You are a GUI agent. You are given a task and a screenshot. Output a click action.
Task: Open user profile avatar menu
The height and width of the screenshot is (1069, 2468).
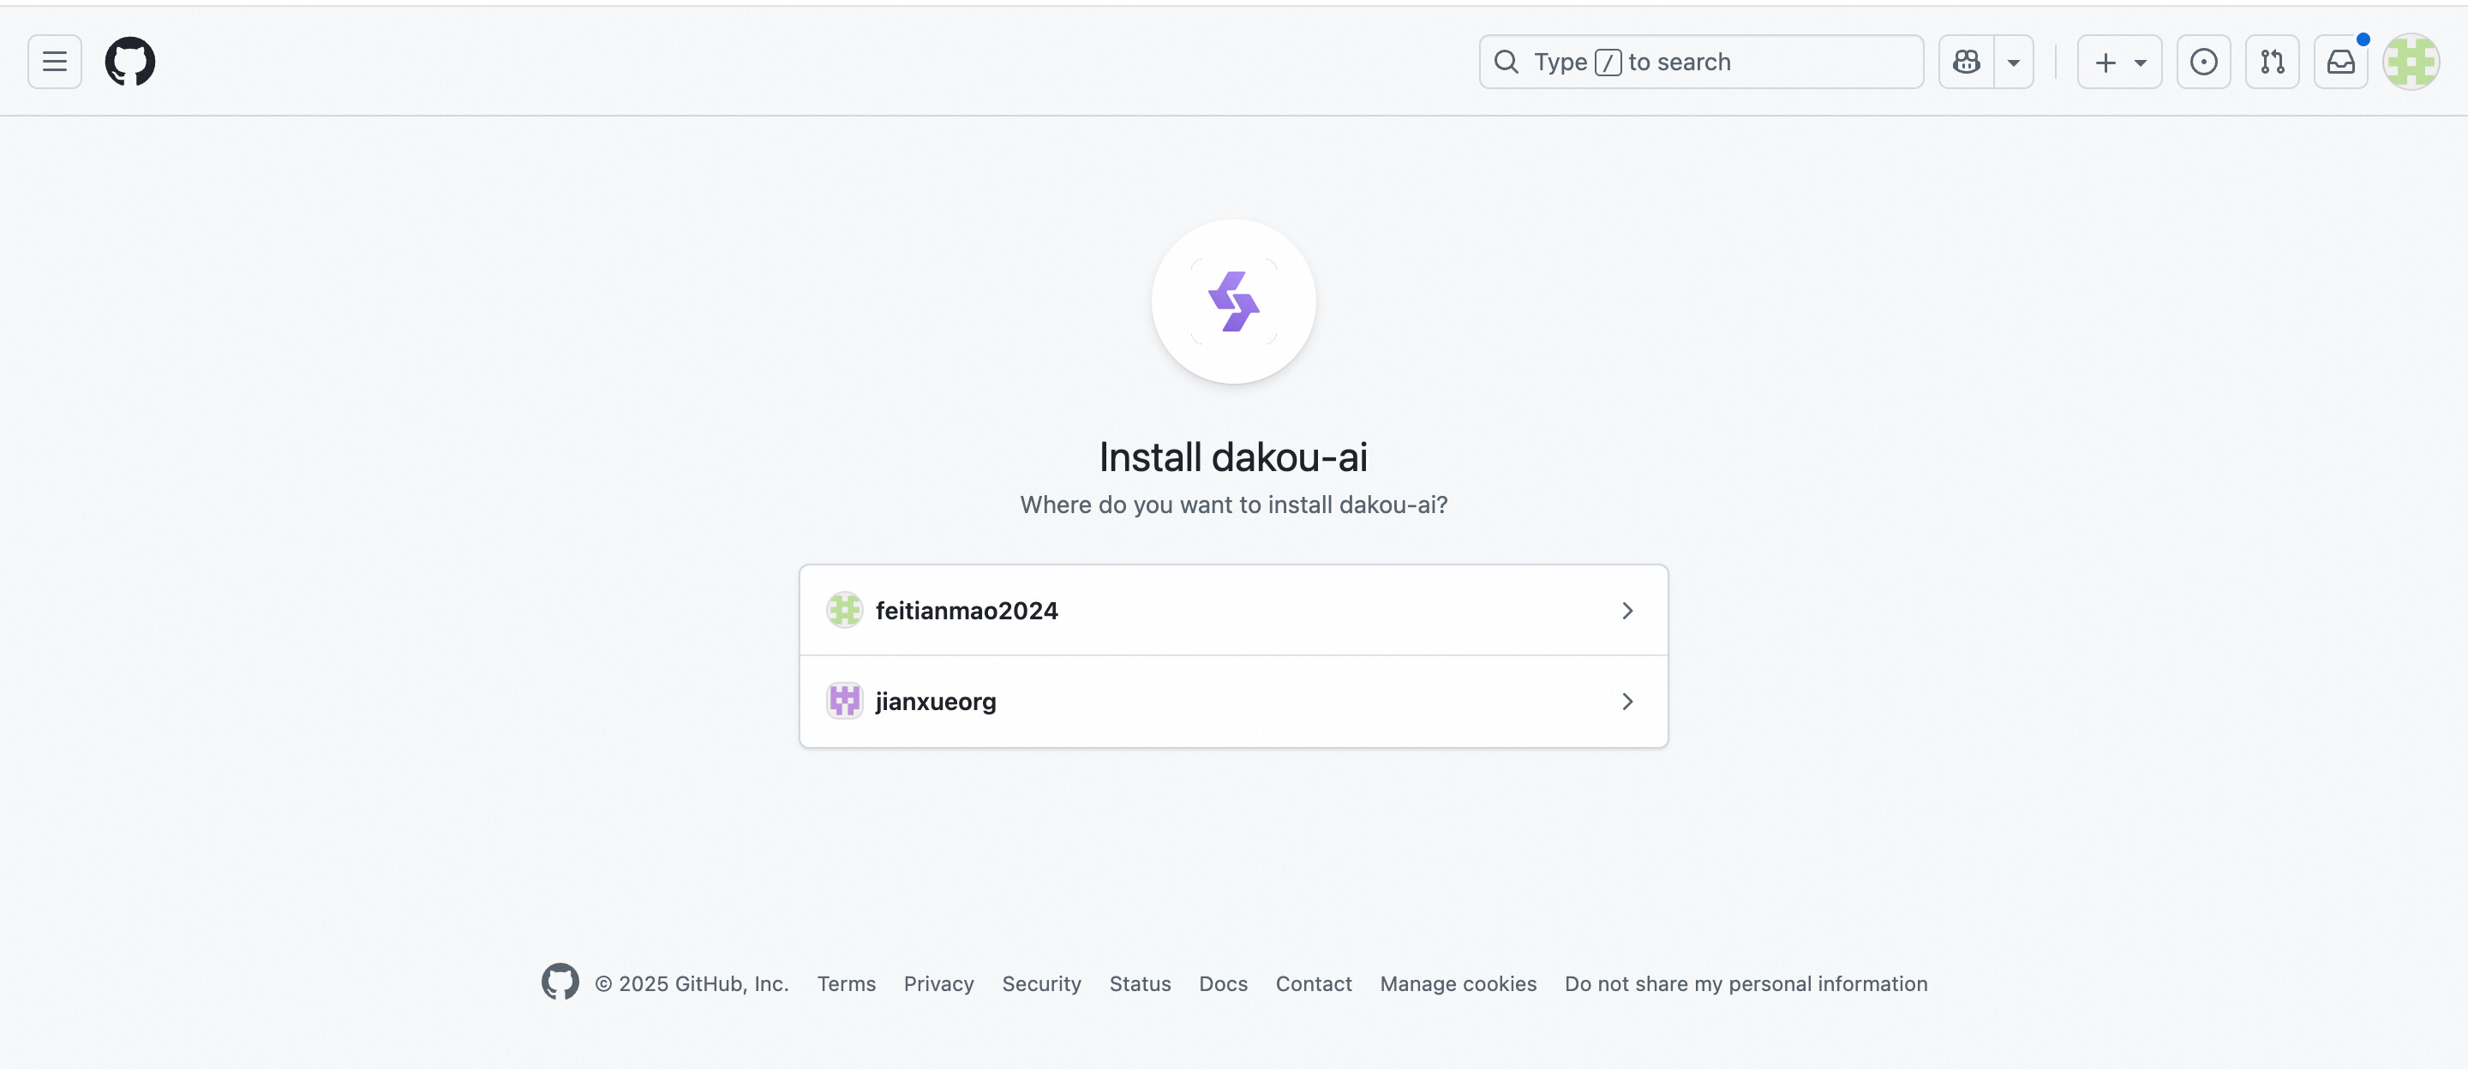click(x=2411, y=63)
